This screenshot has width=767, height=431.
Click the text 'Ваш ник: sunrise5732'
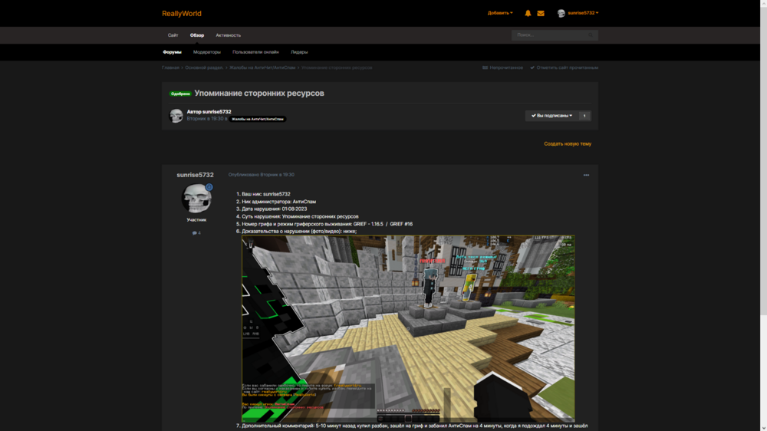tap(266, 194)
